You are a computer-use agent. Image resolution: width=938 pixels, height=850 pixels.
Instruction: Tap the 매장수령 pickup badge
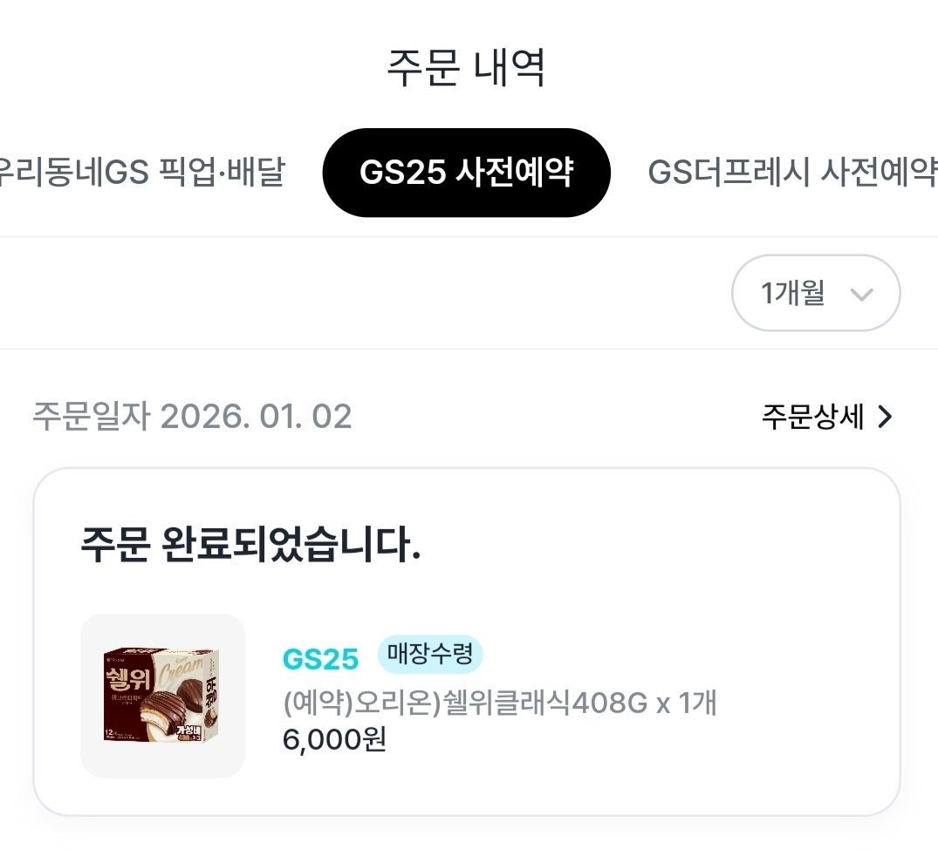429,655
